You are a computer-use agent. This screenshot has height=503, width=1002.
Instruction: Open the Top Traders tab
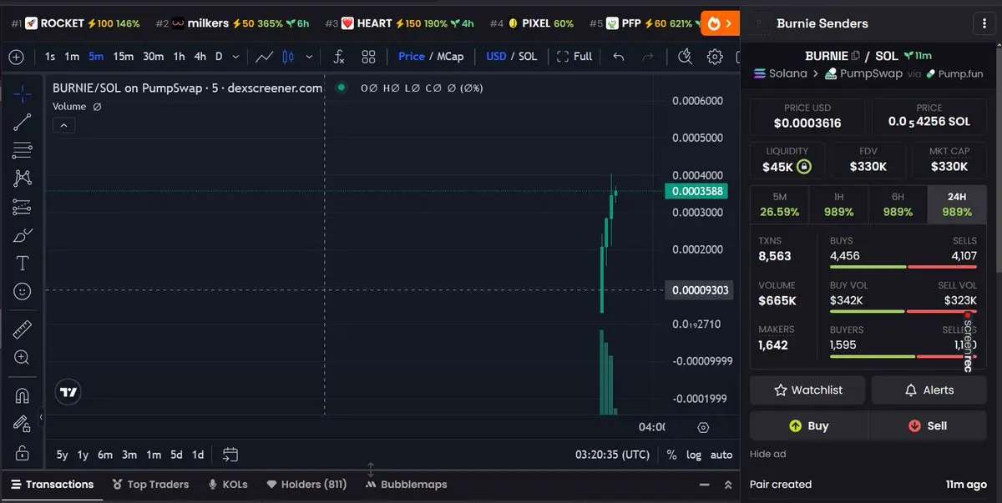click(x=150, y=485)
